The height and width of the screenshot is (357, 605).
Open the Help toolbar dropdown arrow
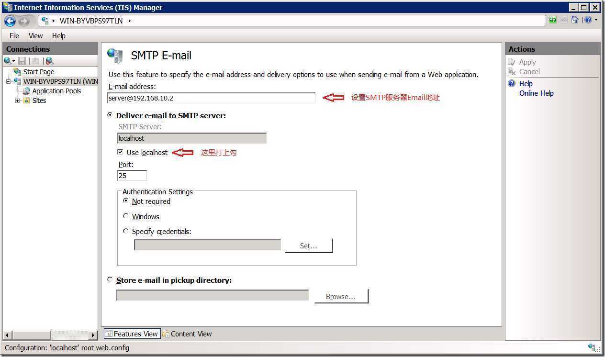596,20
